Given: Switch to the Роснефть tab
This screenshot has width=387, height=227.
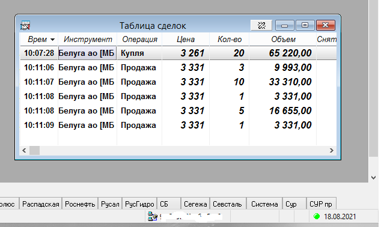Looking at the screenshot, I should pyautogui.click(x=80, y=204).
